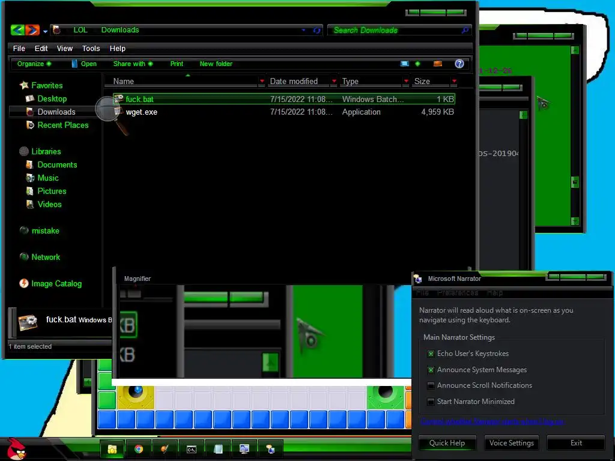This screenshot has height=461, width=615.
Task: Enable Announce Scroll Notifications checkbox
Action: [431, 385]
